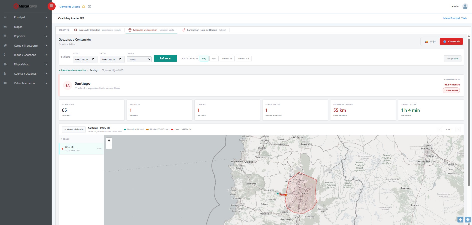This screenshot has height=225, width=472.
Task: Open the notifications bell icon
Action: pyautogui.click(x=84, y=7)
